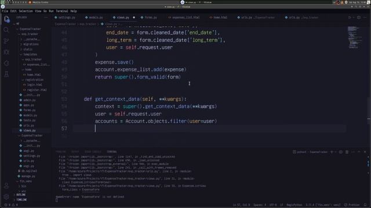Click the UTF-8 encoding status item
This screenshot has width=371, height=208.
pyautogui.click(x=273, y=205)
